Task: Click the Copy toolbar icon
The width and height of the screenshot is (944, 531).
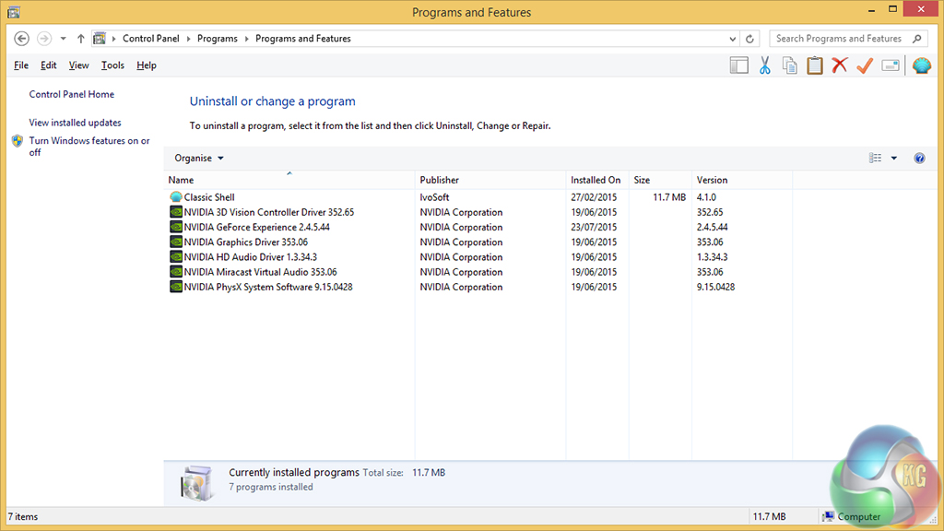Action: (790, 65)
